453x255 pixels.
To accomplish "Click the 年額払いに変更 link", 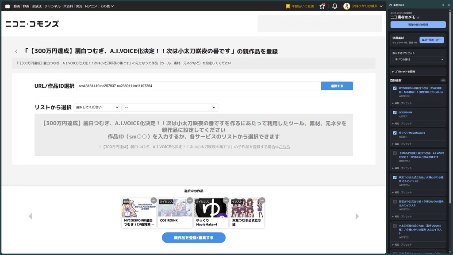I will tap(303, 6).
